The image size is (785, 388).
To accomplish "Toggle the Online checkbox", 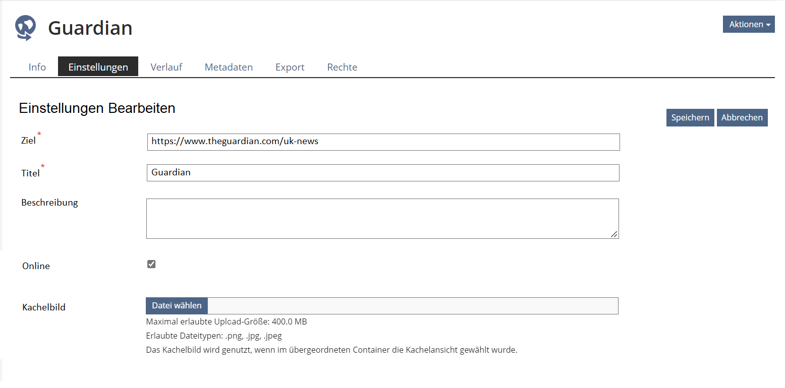I will point(151,265).
